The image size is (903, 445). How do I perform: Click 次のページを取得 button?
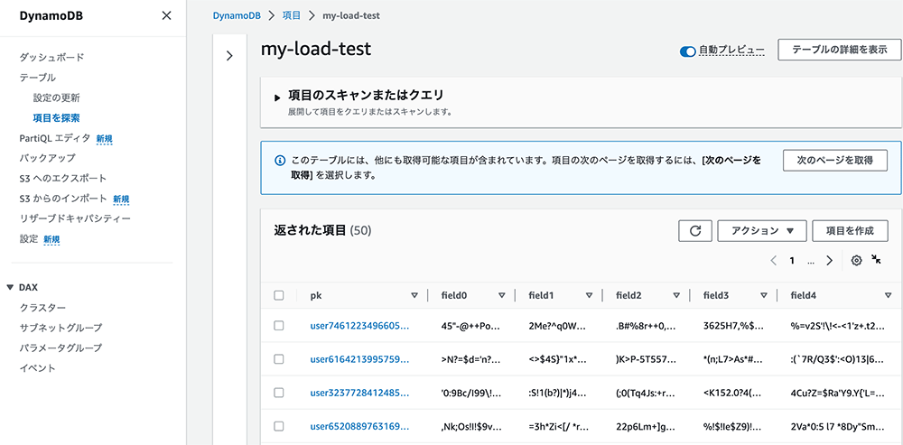click(835, 161)
